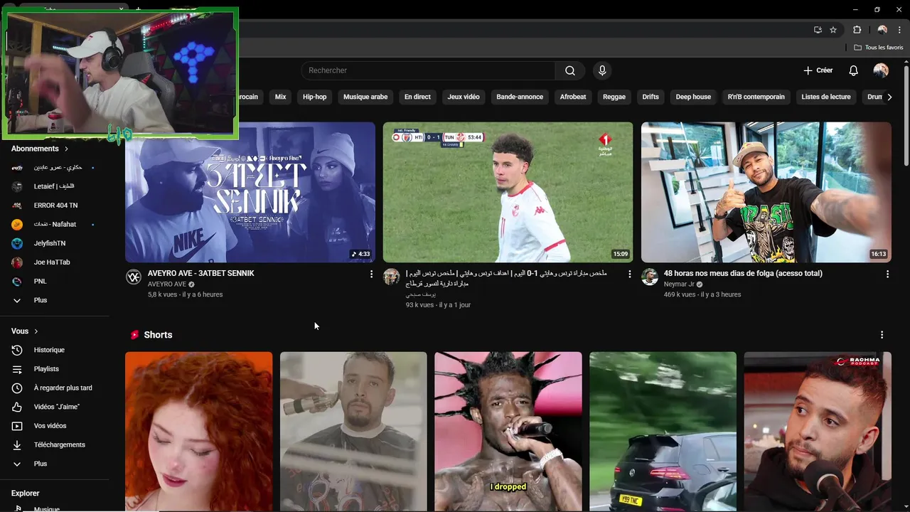Select the Mix chip
Image resolution: width=910 pixels, height=512 pixels.
point(280,97)
